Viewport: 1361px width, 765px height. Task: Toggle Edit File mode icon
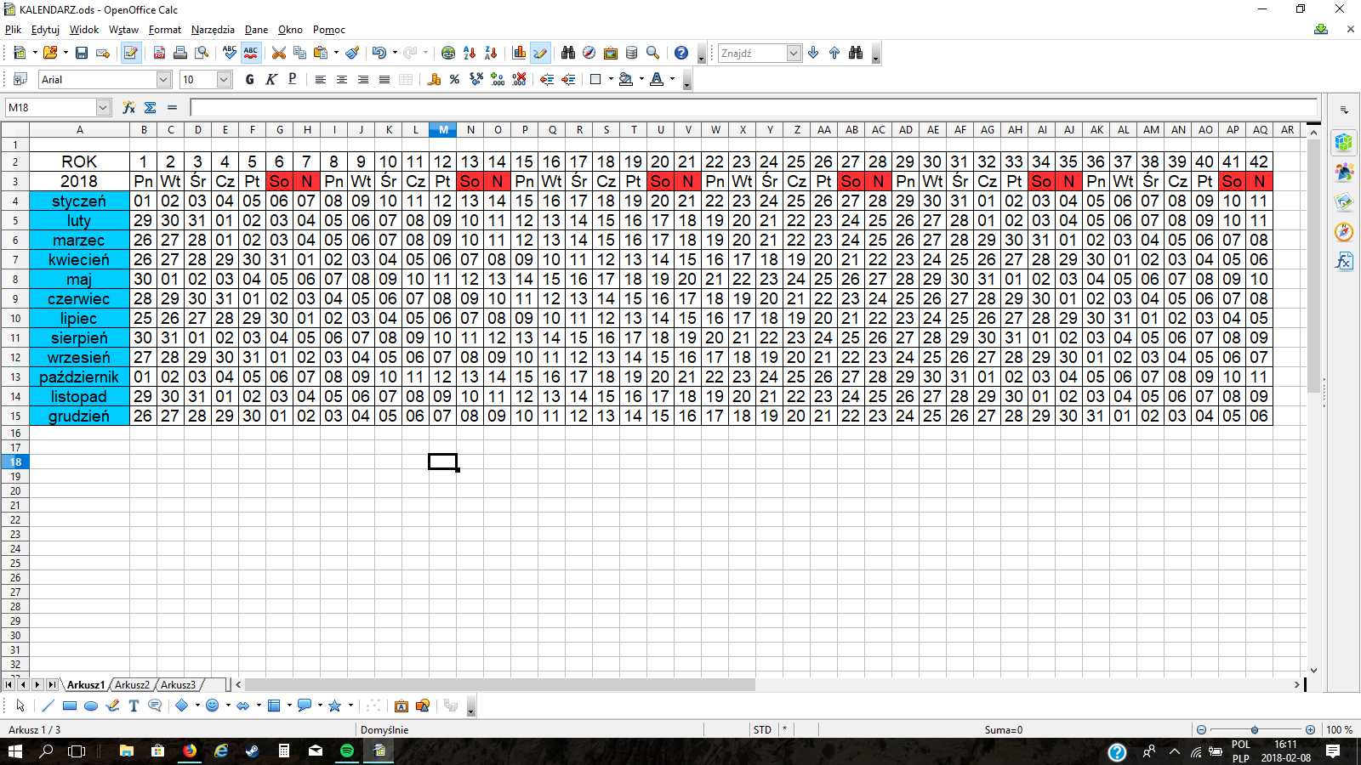click(130, 53)
